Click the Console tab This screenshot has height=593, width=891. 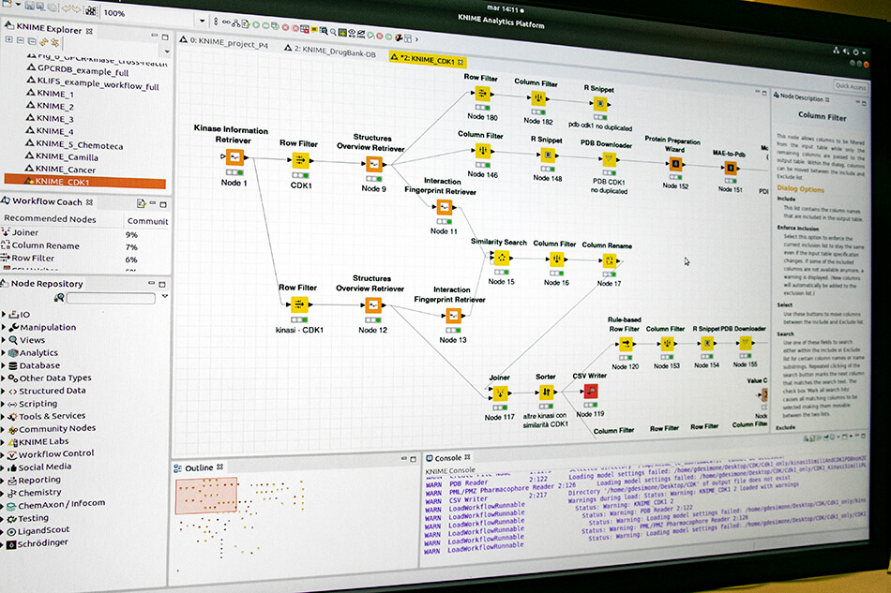click(448, 458)
